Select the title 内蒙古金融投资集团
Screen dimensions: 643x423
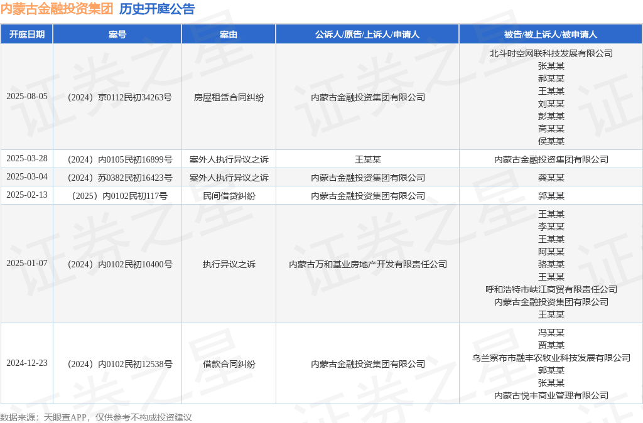tap(57, 9)
